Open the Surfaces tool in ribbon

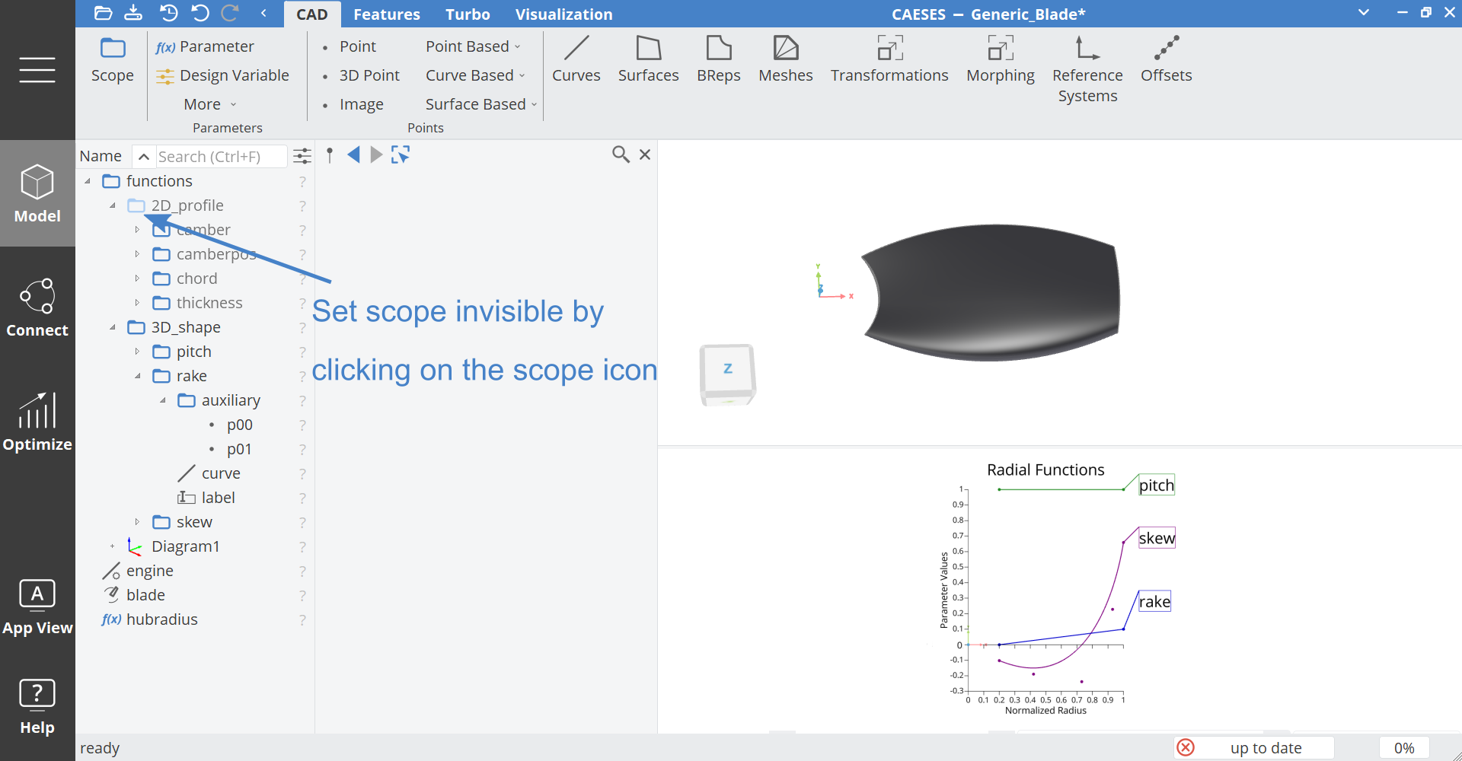(648, 59)
